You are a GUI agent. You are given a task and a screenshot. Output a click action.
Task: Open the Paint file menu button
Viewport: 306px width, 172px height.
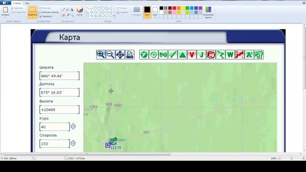coord(5,3)
